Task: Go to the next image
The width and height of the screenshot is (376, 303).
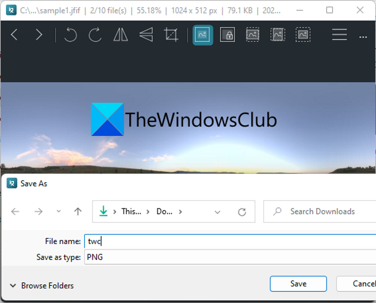Action: point(39,35)
